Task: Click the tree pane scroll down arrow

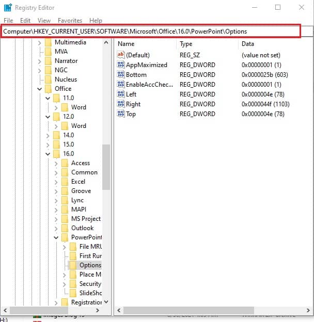Action: pos(106,302)
